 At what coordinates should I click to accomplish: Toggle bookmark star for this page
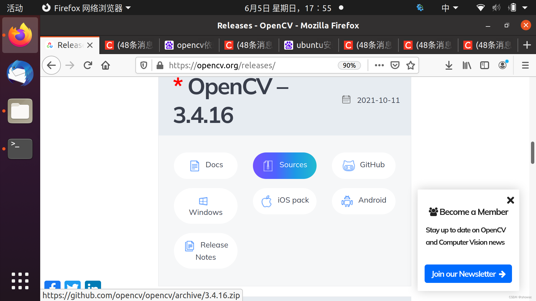click(x=410, y=65)
